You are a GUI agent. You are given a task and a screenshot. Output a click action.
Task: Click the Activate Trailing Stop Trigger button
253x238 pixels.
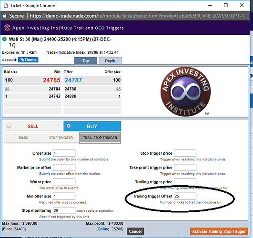(x=219, y=231)
